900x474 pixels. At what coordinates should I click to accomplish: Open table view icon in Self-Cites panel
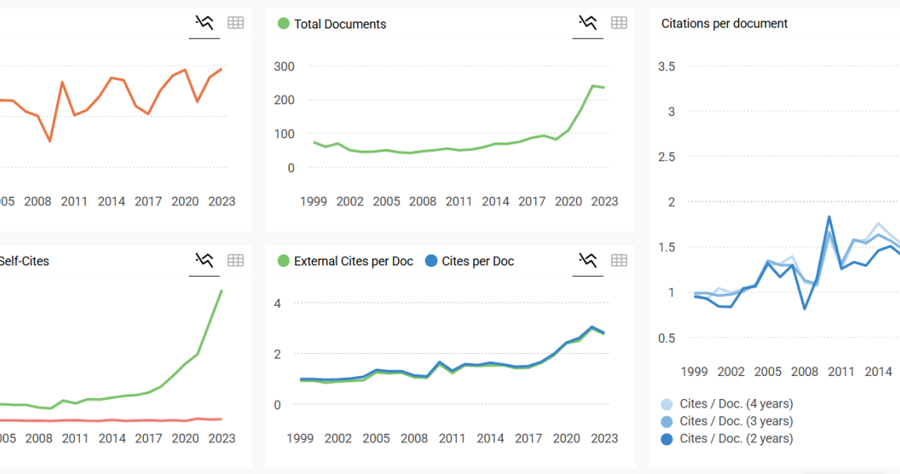coord(235,260)
